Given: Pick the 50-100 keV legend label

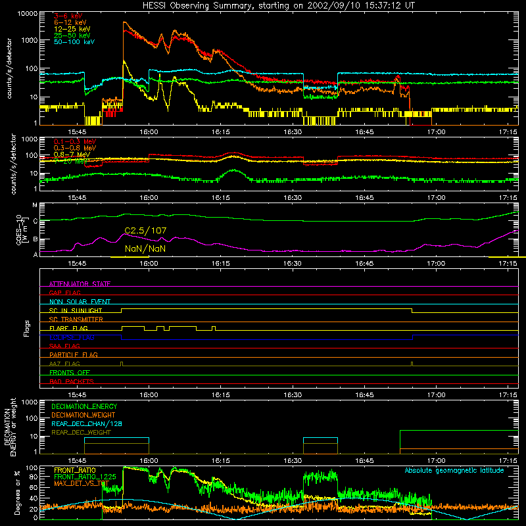Looking at the screenshot, I should pos(74,42).
